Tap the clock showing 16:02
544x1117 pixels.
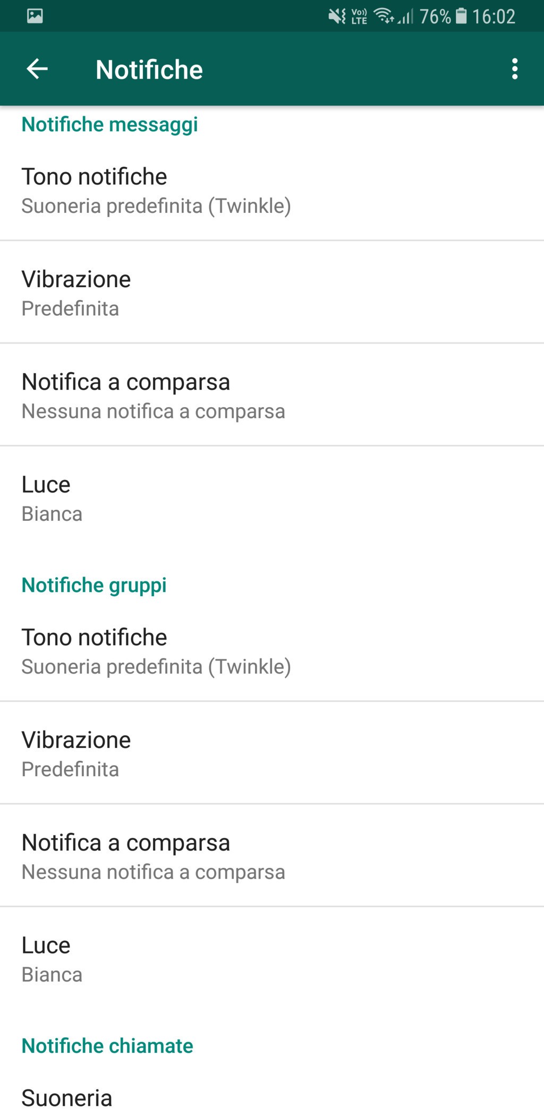[494, 16]
